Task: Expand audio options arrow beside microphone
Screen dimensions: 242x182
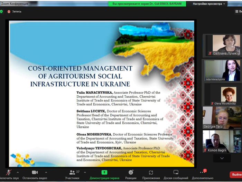Action: (18, 172)
